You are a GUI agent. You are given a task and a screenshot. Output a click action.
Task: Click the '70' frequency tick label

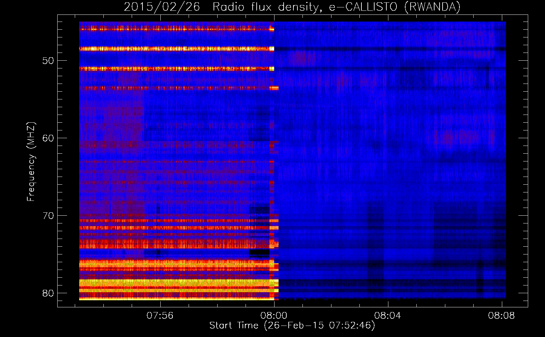coord(48,216)
